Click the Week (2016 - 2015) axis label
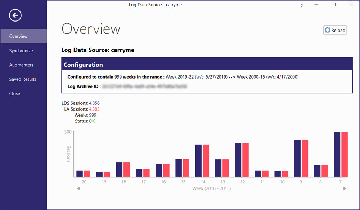Viewport: 360px width, 210px height. coord(212,188)
